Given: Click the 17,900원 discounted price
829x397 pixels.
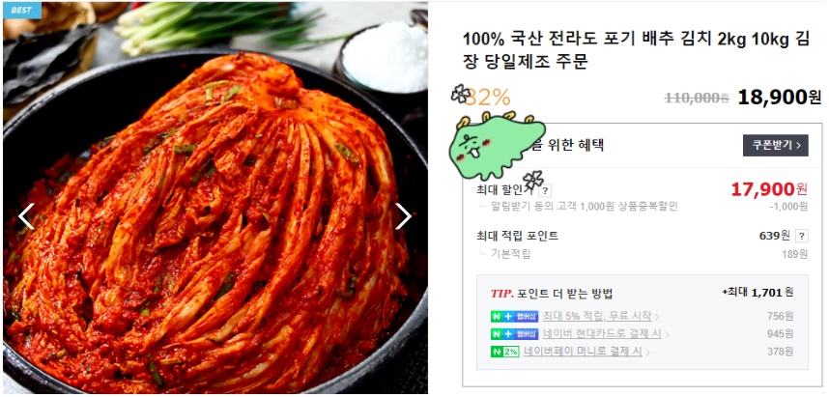Looking at the screenshot, I should tap(769, 188).
